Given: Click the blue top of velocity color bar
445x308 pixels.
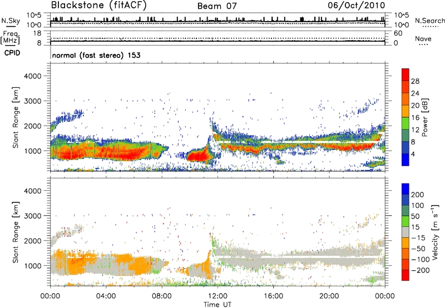Looking at the screenshot, I should click(406, 189).
